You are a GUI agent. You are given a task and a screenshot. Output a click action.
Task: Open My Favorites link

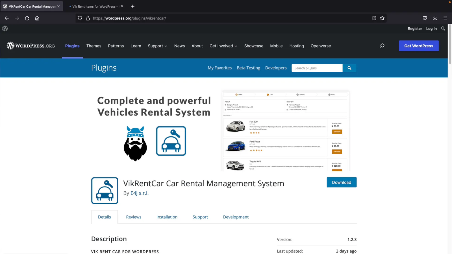(220, 68)
